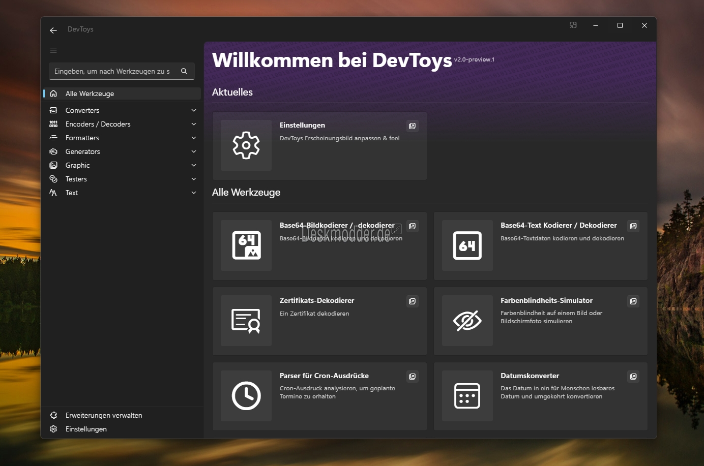Open the Einstellungen card gear tile
The height and width of the screenshot is (466, 704).
[x=246, y=145]
